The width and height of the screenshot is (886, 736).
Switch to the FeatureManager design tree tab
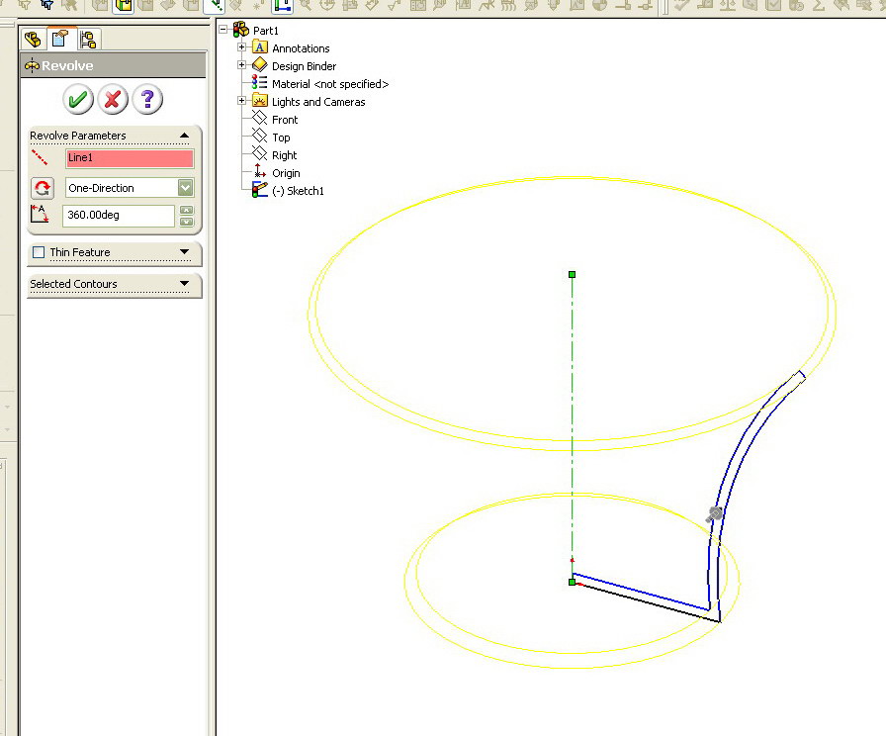coord(34,40)
